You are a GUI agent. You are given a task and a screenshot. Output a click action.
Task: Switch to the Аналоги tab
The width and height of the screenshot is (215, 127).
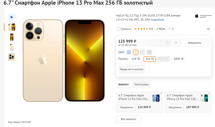(x=123, y=84)
